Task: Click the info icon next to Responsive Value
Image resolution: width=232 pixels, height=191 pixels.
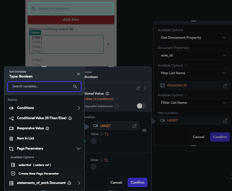Action: click(47, 128)
